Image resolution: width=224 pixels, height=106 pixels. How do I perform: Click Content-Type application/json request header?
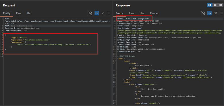click(22, 28)
